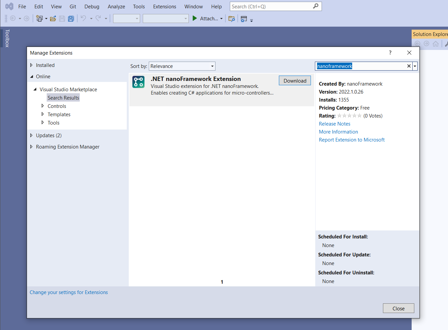
Task: Click the Solution Explorer home icon
Action: 436,43
